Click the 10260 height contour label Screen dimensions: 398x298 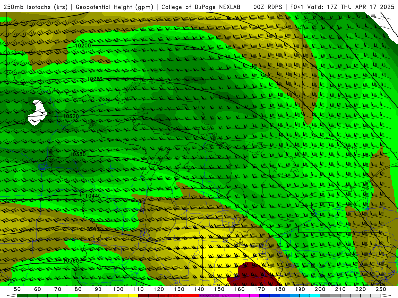click(x=95, y=79)
